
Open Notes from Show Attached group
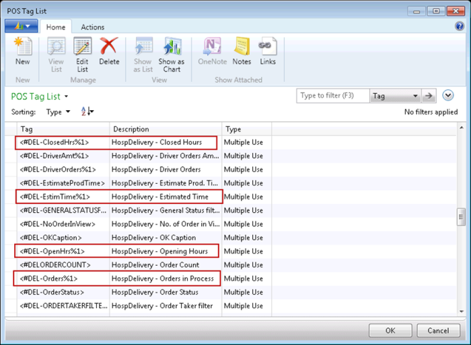tap(242, 51)
